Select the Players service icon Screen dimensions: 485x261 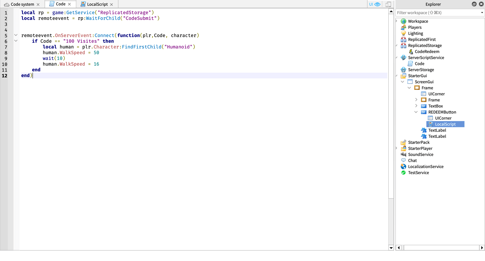pos(403,27)
